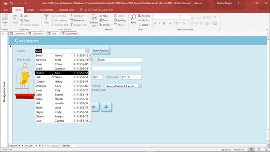Open the View button in ribbon
The height and width of the screenshot is (152, 270).
(5, 20)
